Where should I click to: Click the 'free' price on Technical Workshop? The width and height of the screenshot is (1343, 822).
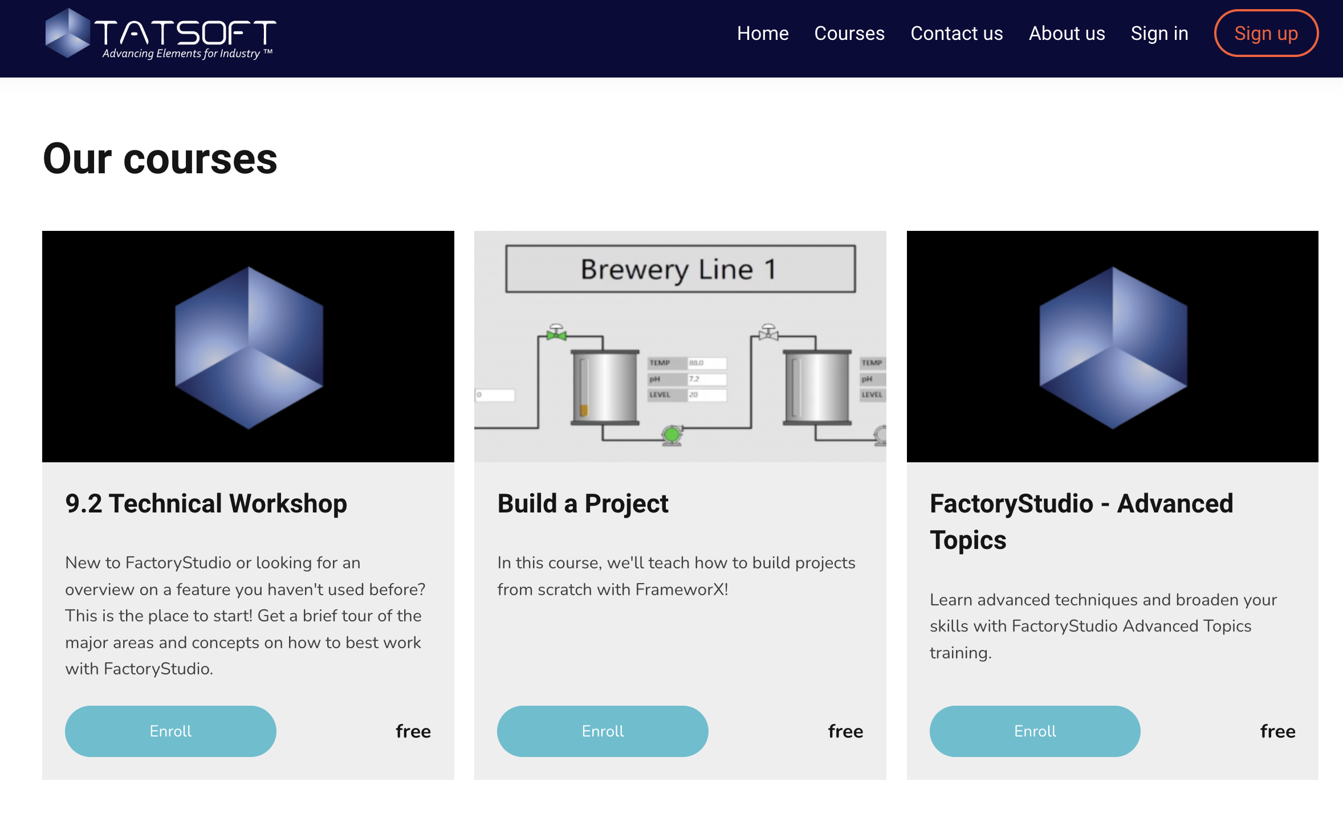(413, 731)
